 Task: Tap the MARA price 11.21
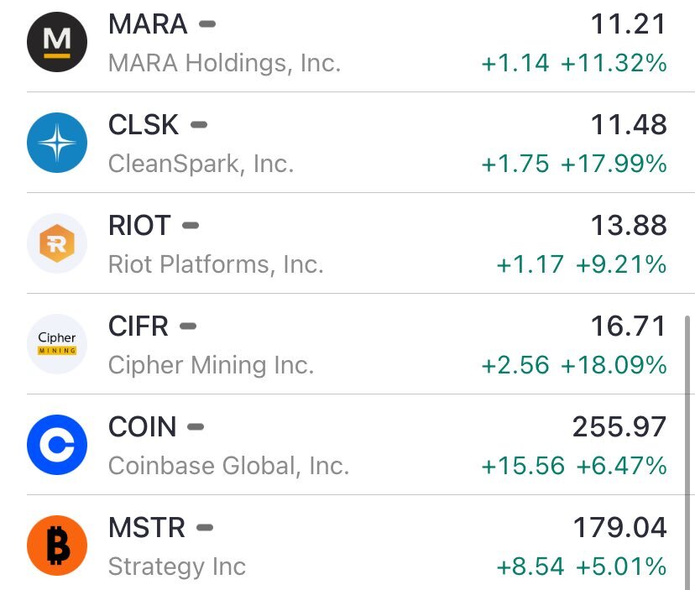[628, 24]
